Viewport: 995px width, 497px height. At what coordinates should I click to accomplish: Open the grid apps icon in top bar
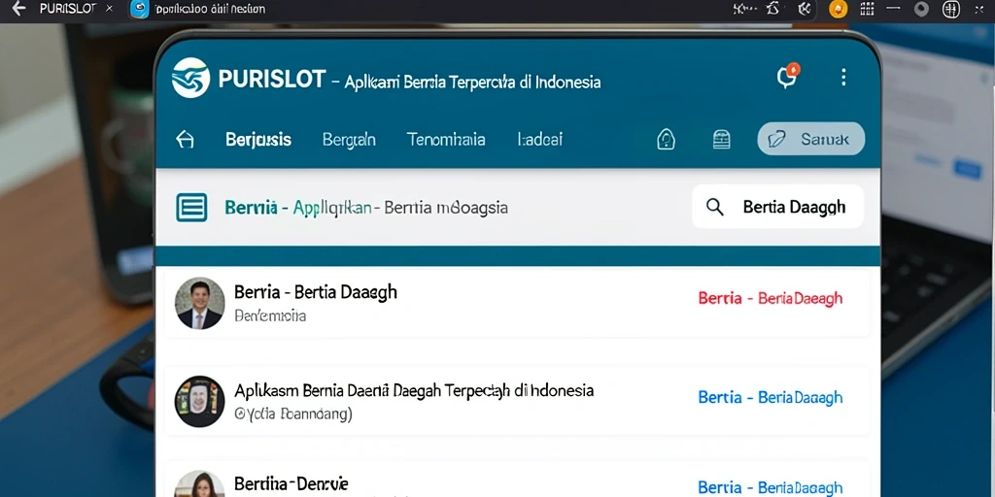click(x=867, y=9)
